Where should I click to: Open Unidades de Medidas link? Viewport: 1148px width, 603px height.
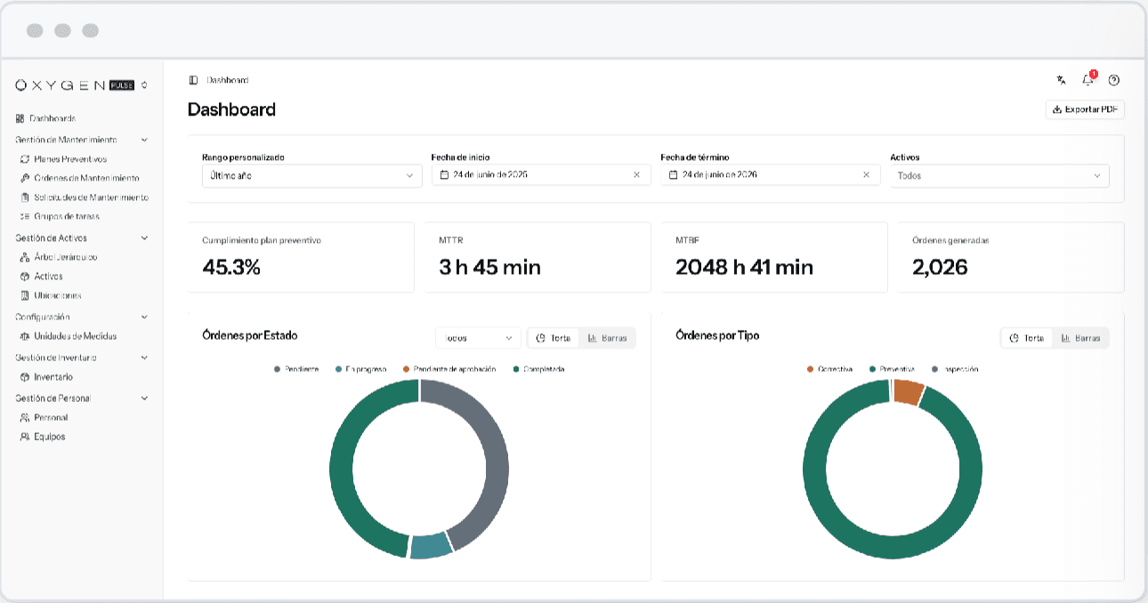76,336
